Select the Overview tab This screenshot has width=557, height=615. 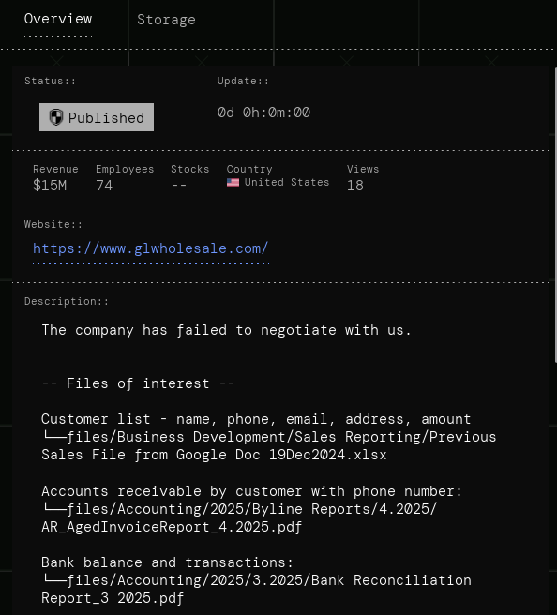tap(58, 19)
